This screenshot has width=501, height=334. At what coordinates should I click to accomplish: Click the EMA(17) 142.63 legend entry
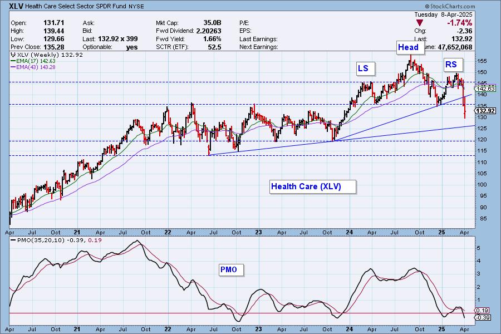33,61
